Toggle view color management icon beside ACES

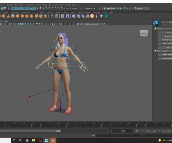tap(78, 24)
